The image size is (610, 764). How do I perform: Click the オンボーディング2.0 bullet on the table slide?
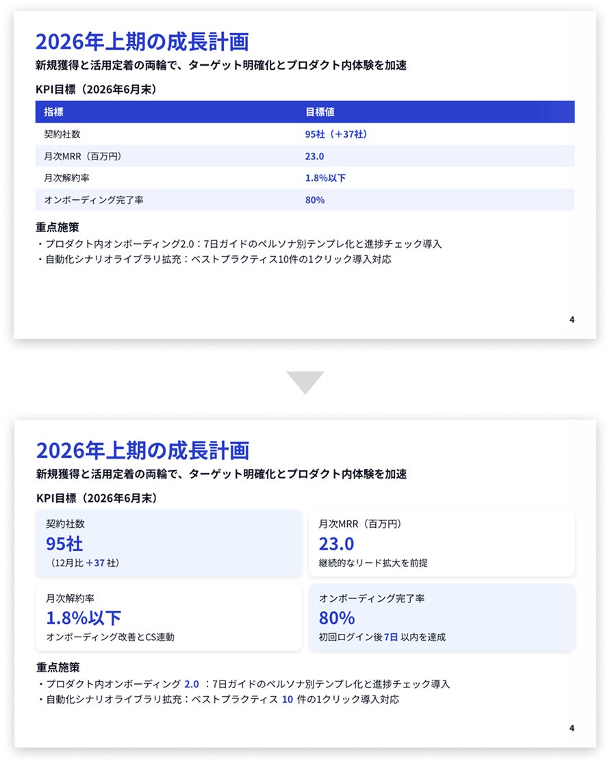pyautogui.click(x=239, y=244)
